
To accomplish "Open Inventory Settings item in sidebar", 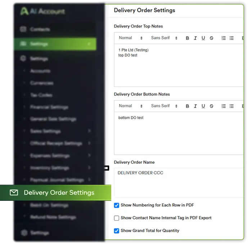I will (x=50, y=168).
